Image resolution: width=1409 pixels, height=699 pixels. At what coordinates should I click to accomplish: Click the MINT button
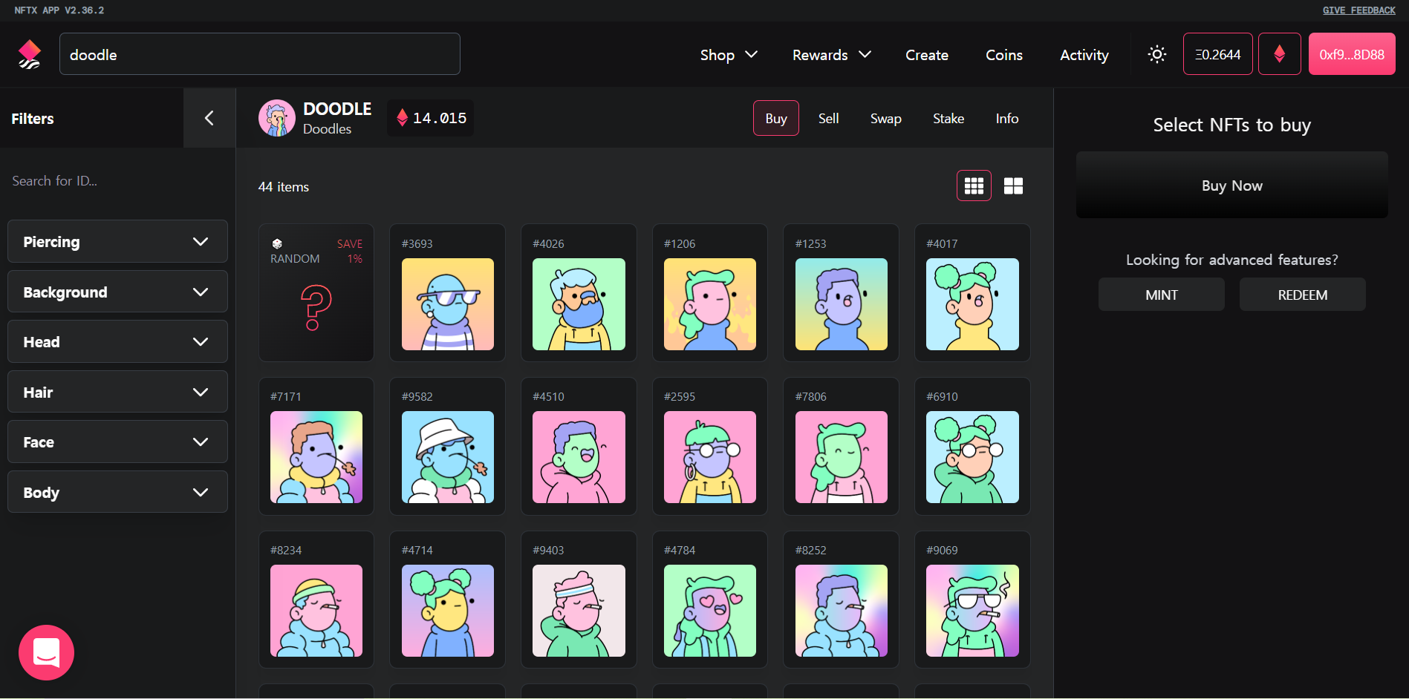1161,295
